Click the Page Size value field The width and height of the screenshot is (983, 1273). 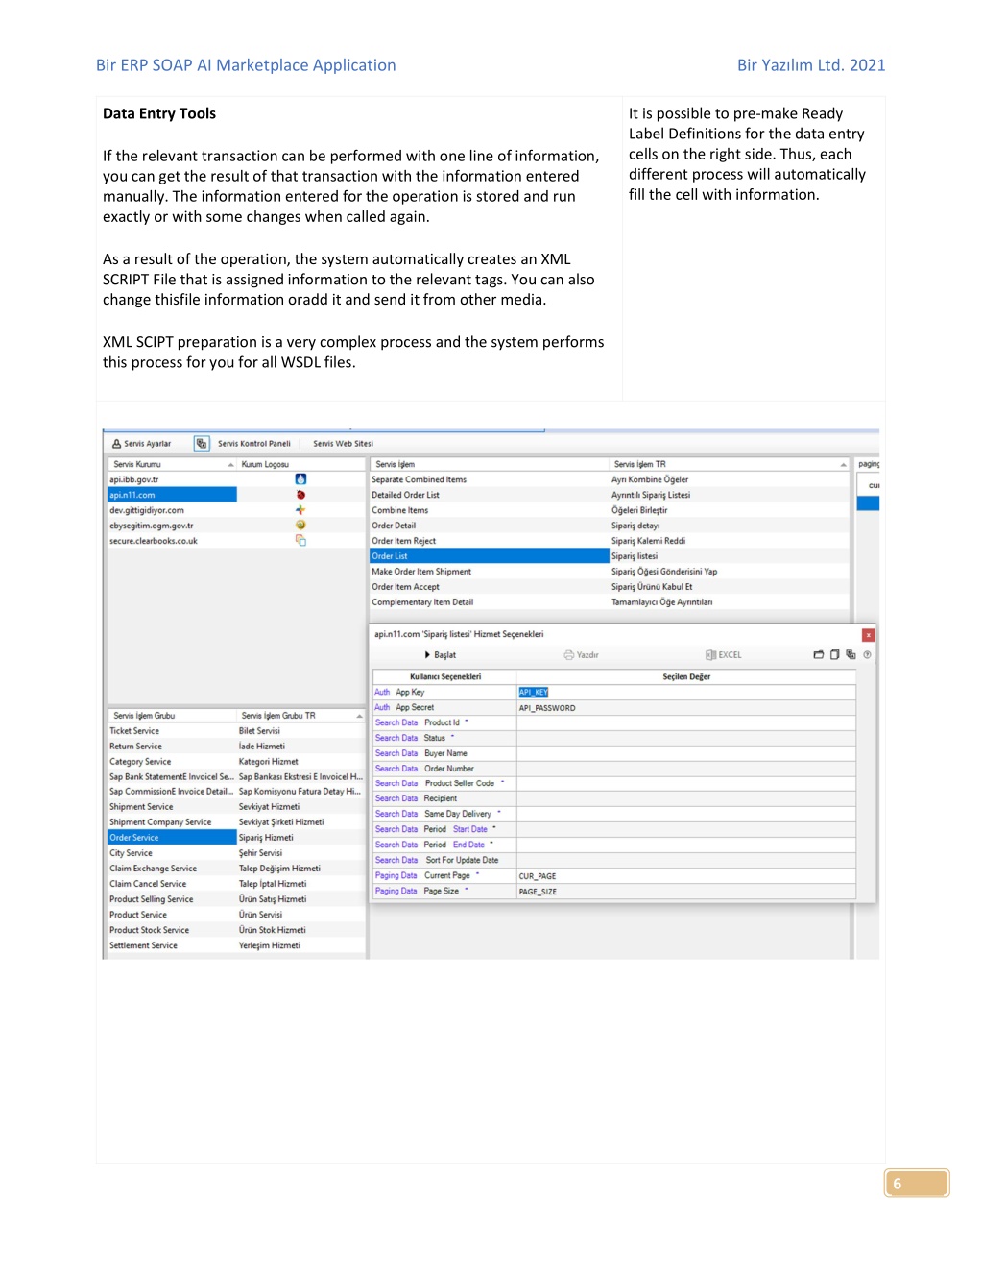click(686, 892)
